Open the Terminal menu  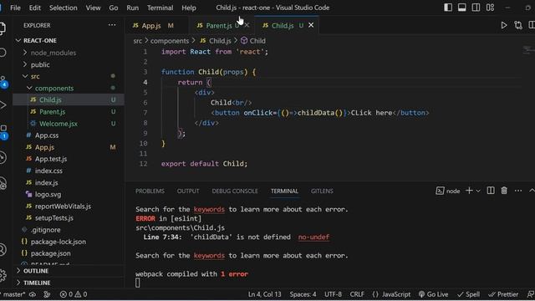[x=160, y=8]
